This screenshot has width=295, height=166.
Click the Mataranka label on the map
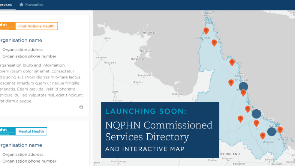(110, 63)
